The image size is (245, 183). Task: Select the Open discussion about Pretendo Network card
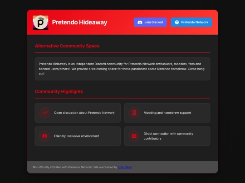(x=78, y=113)
